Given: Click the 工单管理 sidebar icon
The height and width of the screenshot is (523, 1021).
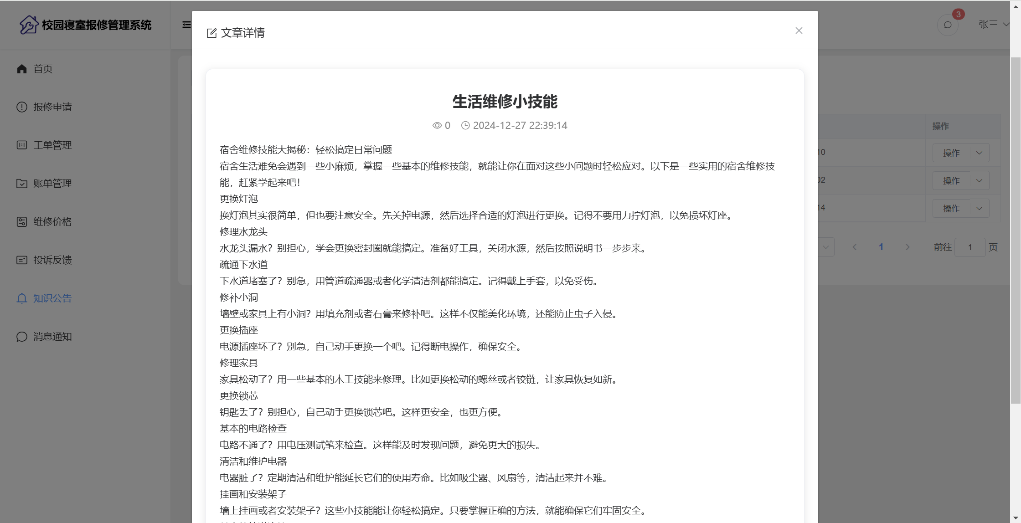Looking at the screenshot, I should [22, 145].
